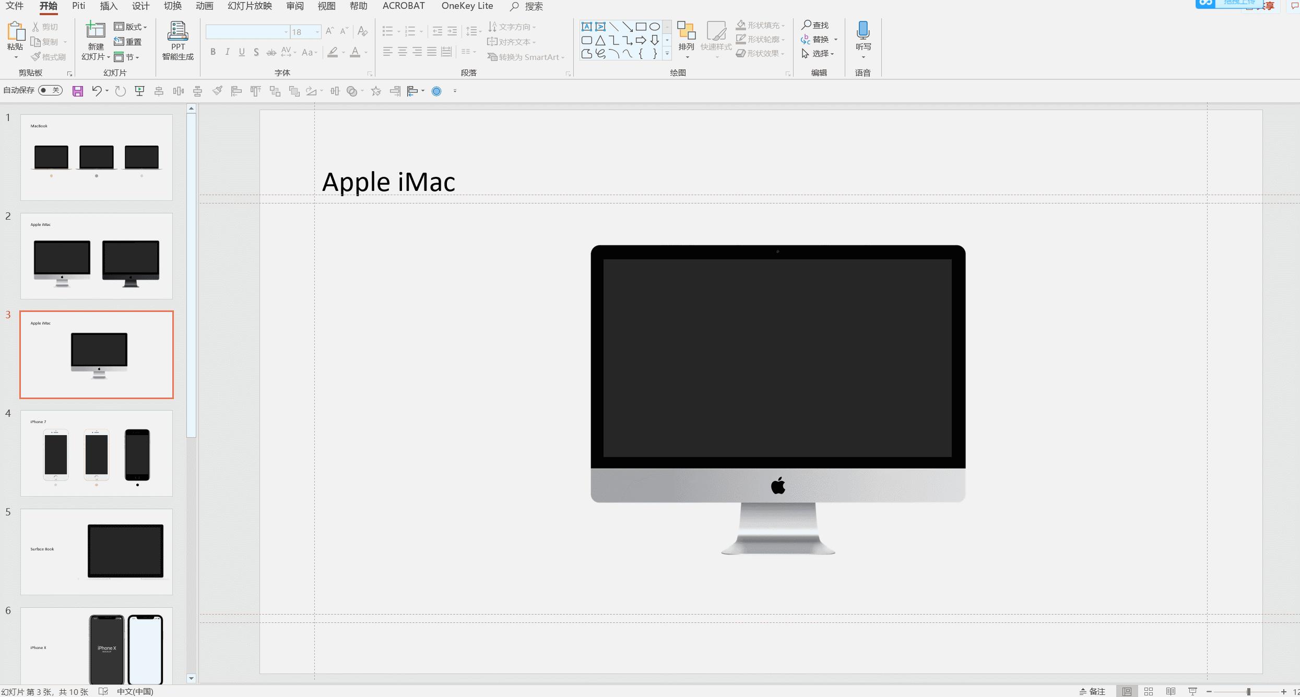Click the zoom slider handle

coord(1248,691)
